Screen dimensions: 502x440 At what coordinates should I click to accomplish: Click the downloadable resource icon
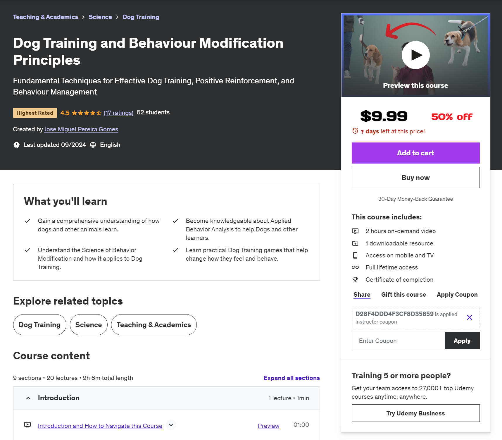[355, 243]
